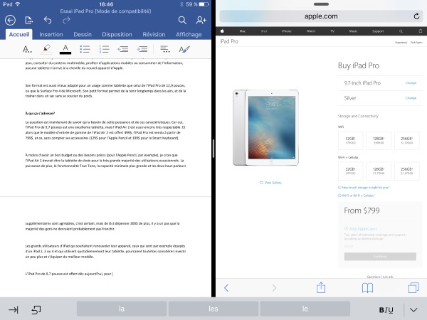Open Watch in the Apple navigation bar
This screenshot has height=320, width=427.
311,31
